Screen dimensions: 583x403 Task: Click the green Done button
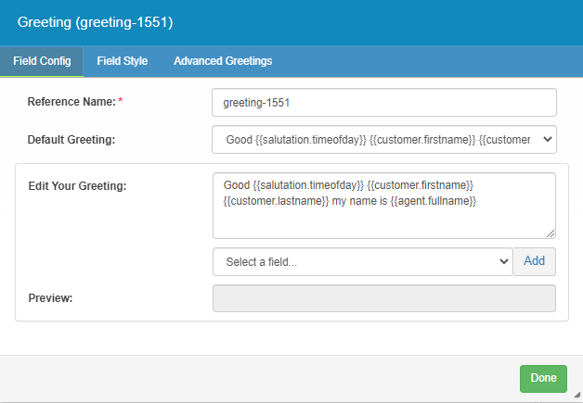pyautogui.click(x=543, y=378)
